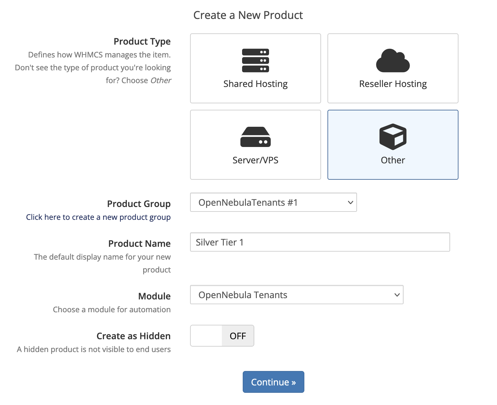
Task: Pick the Server/VPS text label
Action: (x=255, y=160)
